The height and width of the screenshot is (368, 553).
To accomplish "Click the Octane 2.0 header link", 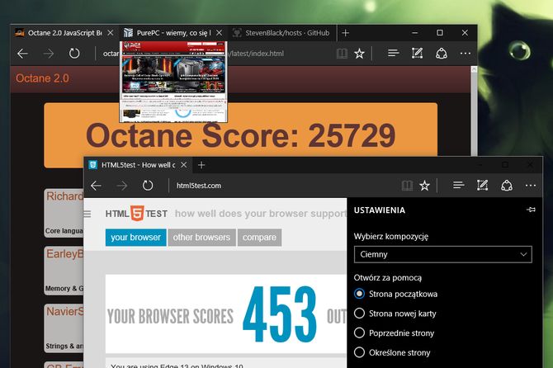I will (x=42, y=78).
